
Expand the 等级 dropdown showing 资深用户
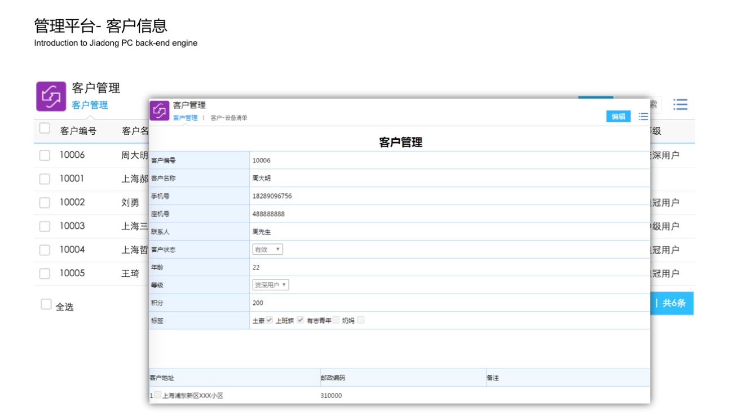click(270, 285)
